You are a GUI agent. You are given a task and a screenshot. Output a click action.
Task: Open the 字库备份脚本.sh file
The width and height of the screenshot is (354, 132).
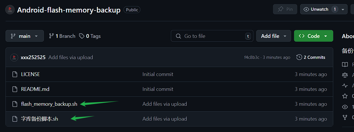tap(39, 119)
